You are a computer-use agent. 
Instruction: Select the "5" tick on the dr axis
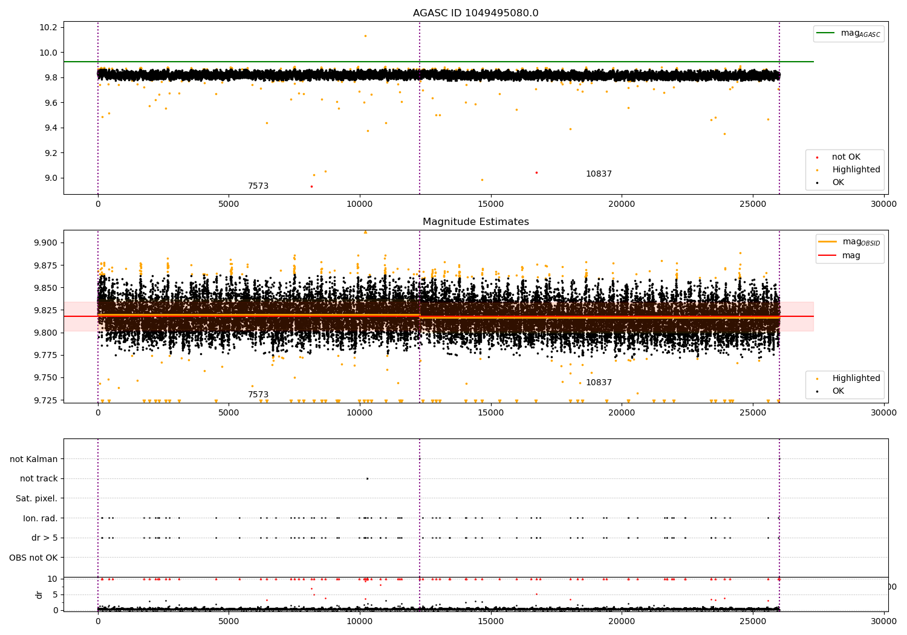click(x=56, y=595)
